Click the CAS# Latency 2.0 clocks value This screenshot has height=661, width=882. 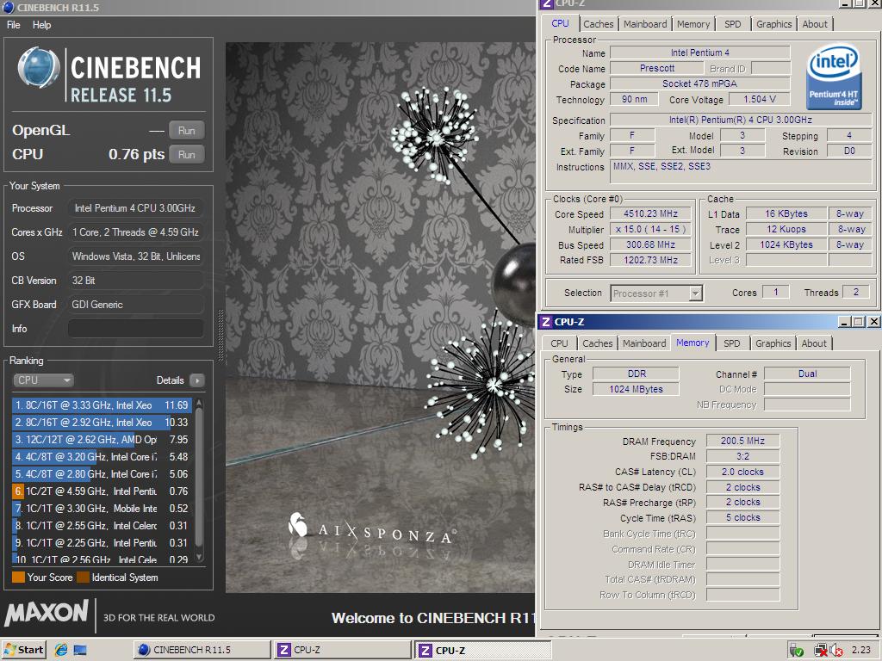[742, 473]
